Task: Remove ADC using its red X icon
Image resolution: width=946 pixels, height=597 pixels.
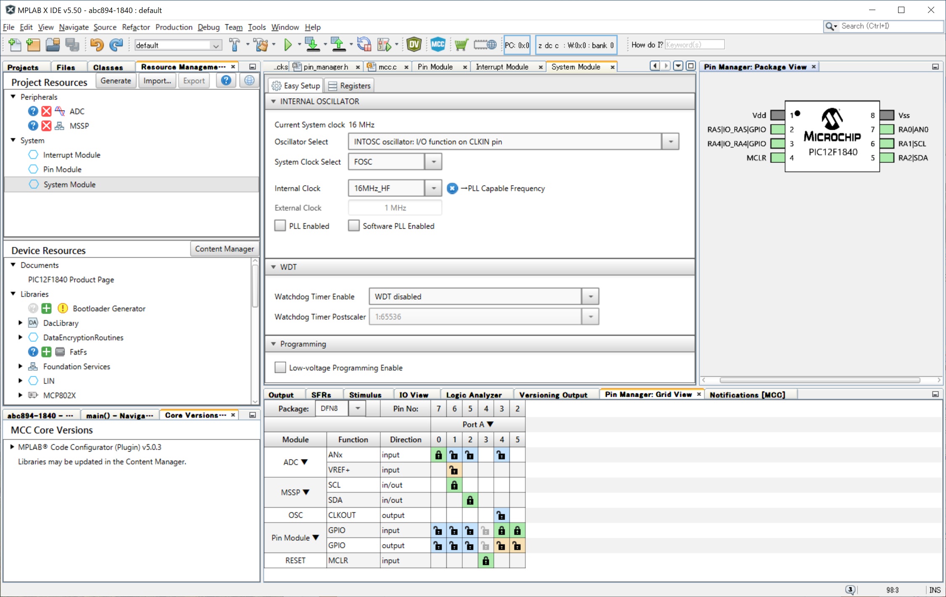Action: coord(47,111)
